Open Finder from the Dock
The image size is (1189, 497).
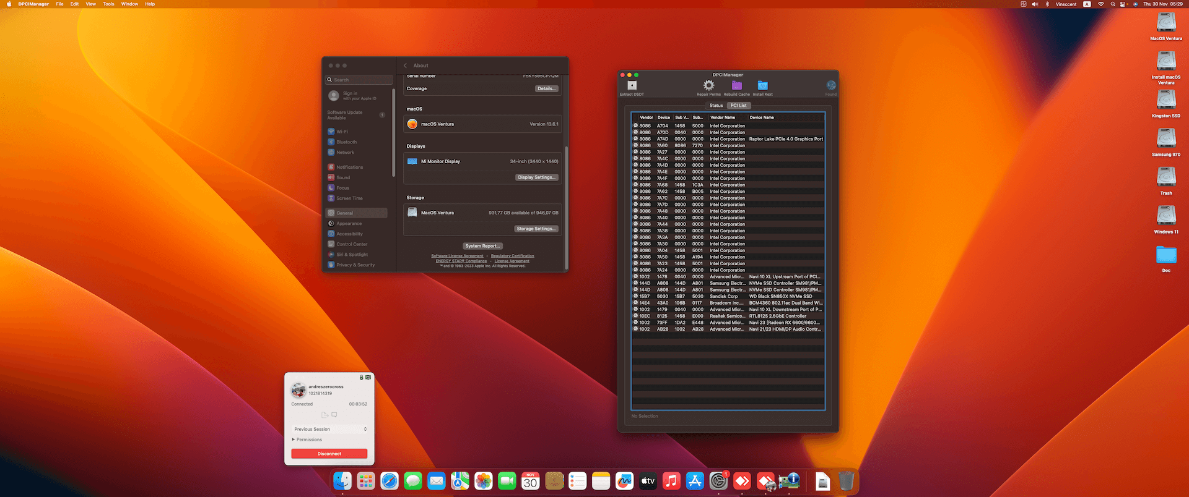pos(342,481)
